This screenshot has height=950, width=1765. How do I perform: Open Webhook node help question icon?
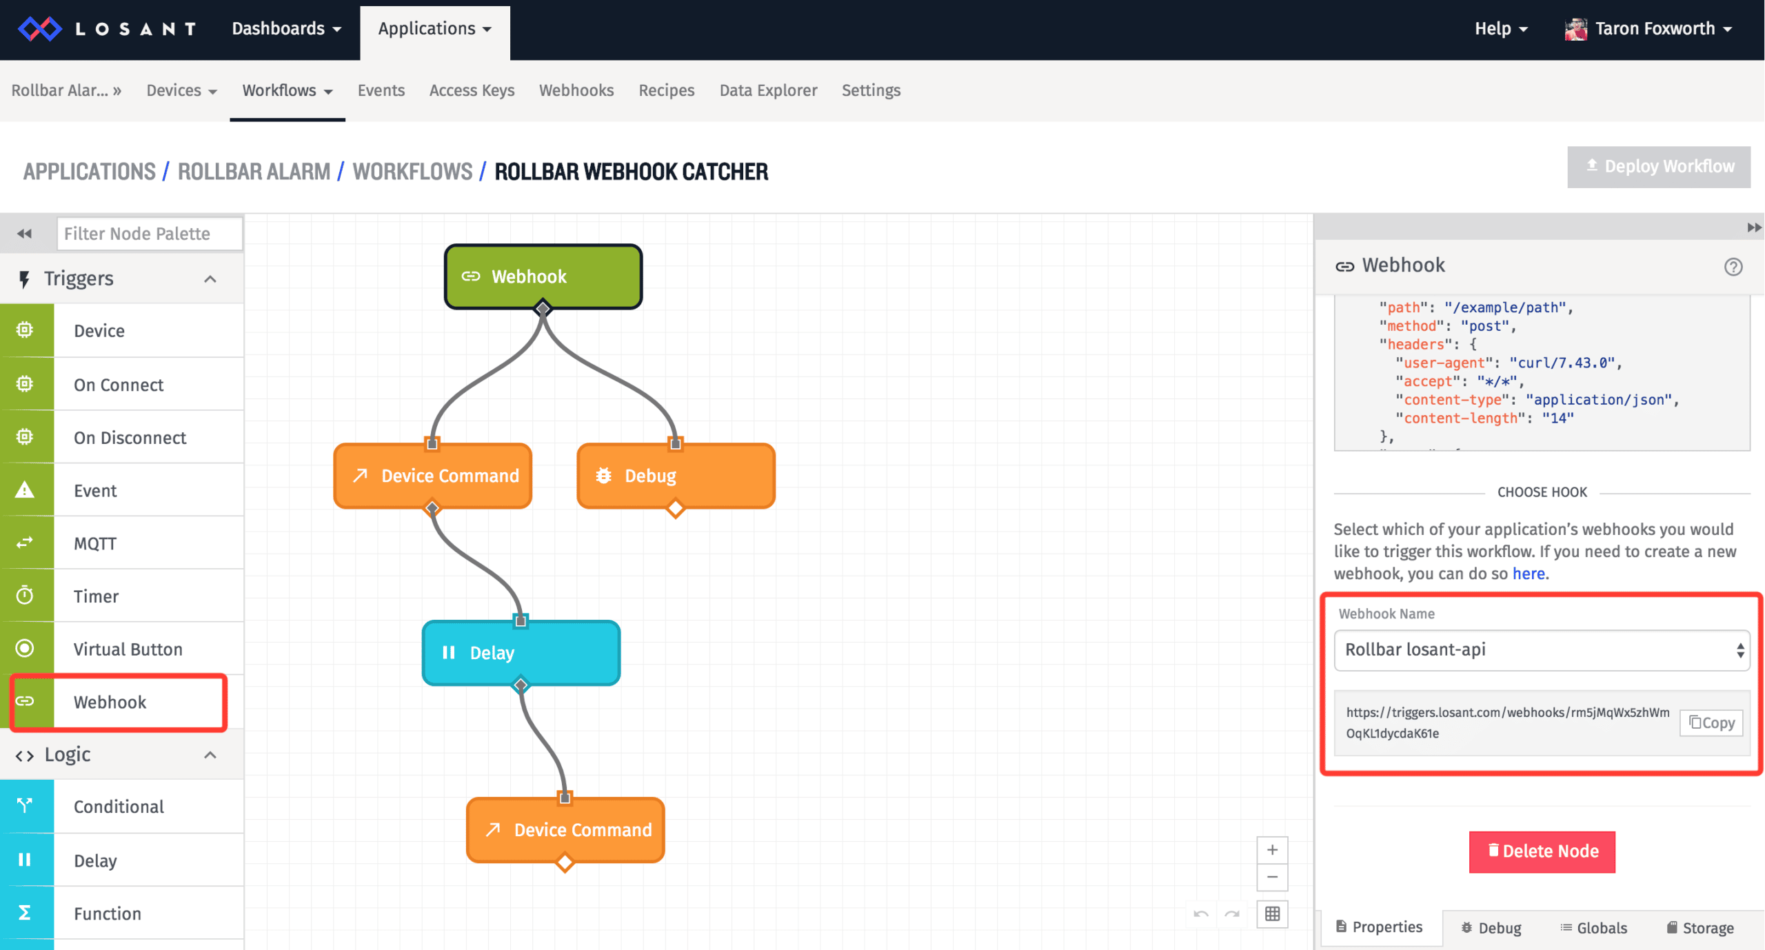[1733, 267]
